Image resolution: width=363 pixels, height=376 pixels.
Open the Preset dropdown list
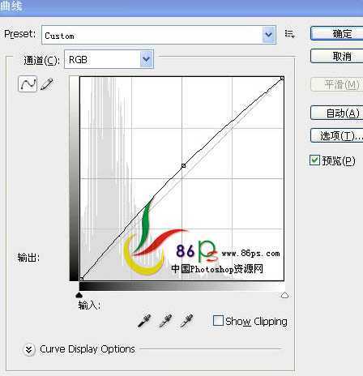pos(269,35)
